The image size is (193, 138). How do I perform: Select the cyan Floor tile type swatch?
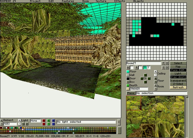point(128,72)
